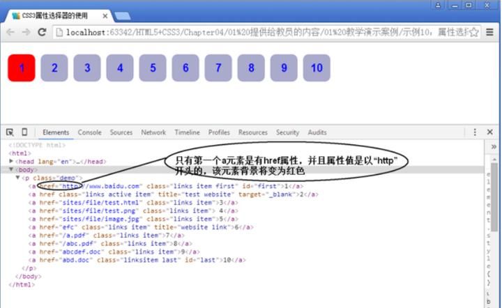
Task: Go back to the previous page
Action: tap(10, 32)
